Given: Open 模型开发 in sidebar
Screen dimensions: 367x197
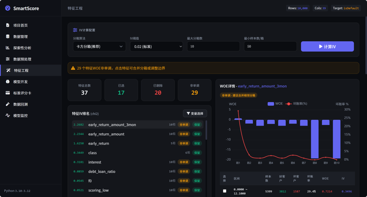Looking at the screenshot, I should (31, 82).
